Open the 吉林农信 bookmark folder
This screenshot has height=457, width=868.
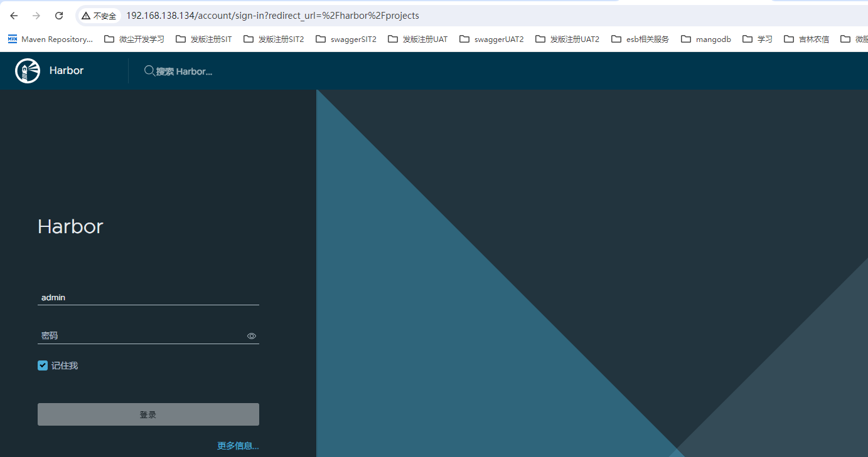point(806,39)
